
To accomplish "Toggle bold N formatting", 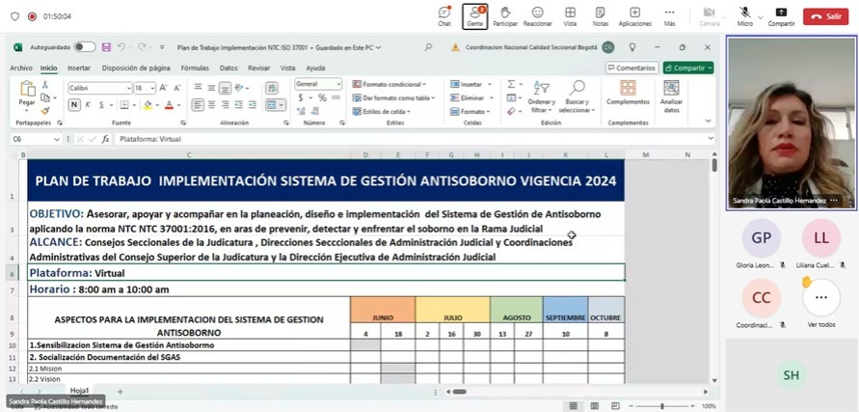I will (x=74, y=104).
